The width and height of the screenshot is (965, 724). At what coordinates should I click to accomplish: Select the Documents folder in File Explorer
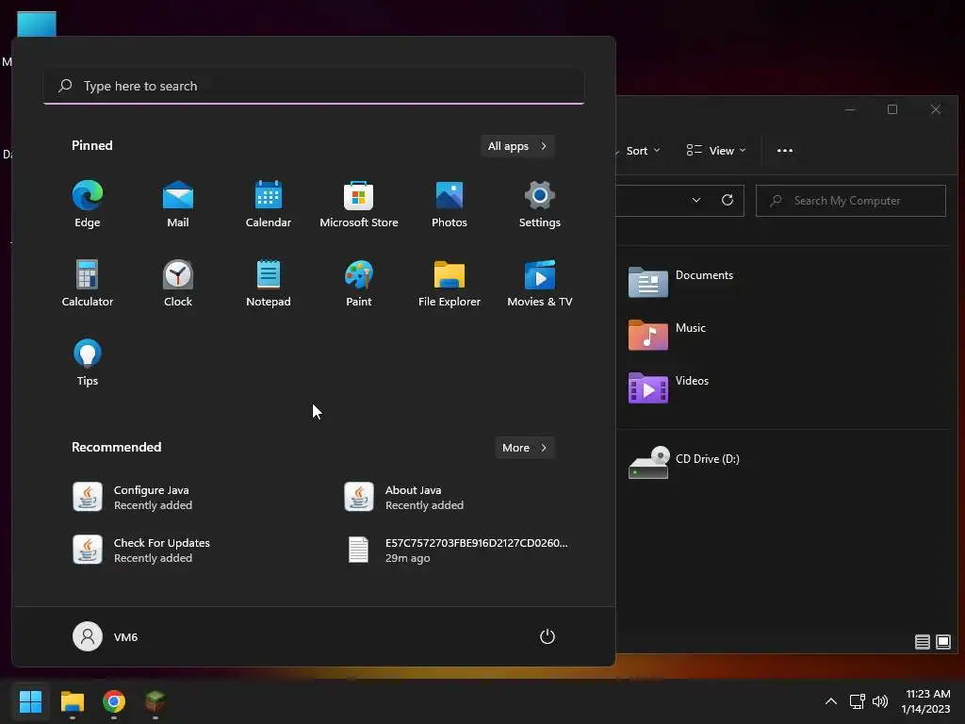[681, 282]
